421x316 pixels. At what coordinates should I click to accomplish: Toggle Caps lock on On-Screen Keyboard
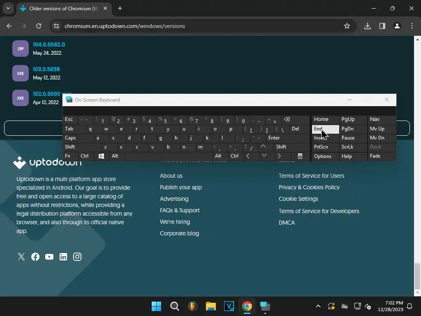coord(79,138)
